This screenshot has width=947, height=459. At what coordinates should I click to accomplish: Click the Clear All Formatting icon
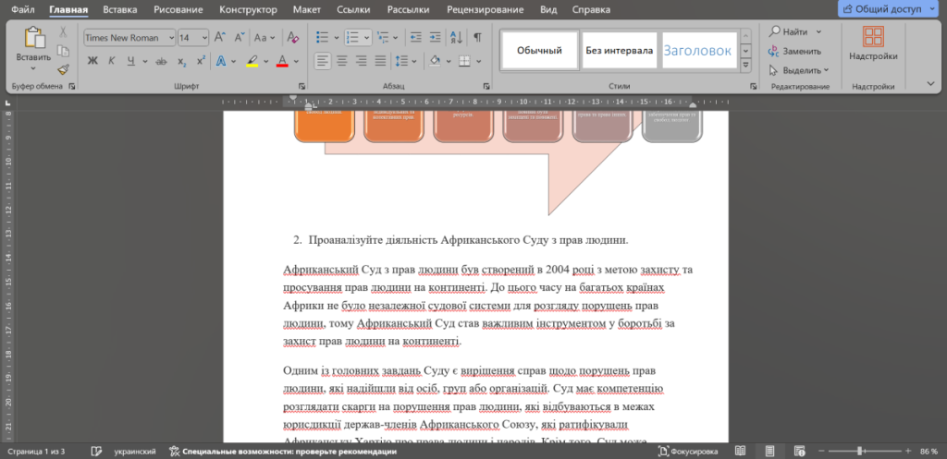click(293, 38)
